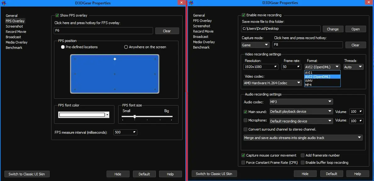Click the D3DGear logo in right window
The image size is (374, 181).
[x=191, y=3]
